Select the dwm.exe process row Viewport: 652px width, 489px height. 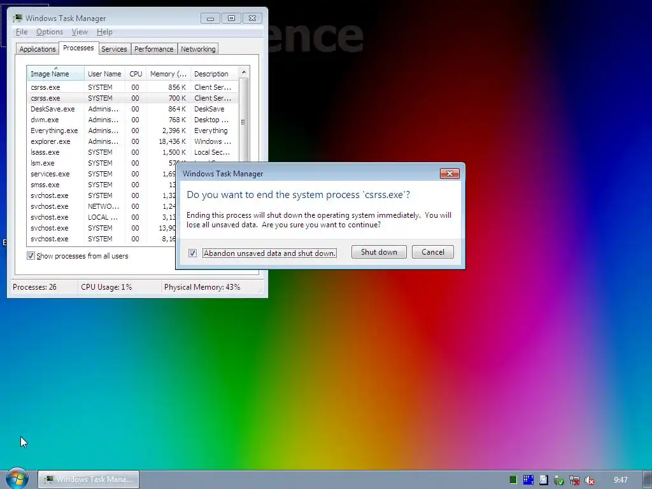coord(132,120)
